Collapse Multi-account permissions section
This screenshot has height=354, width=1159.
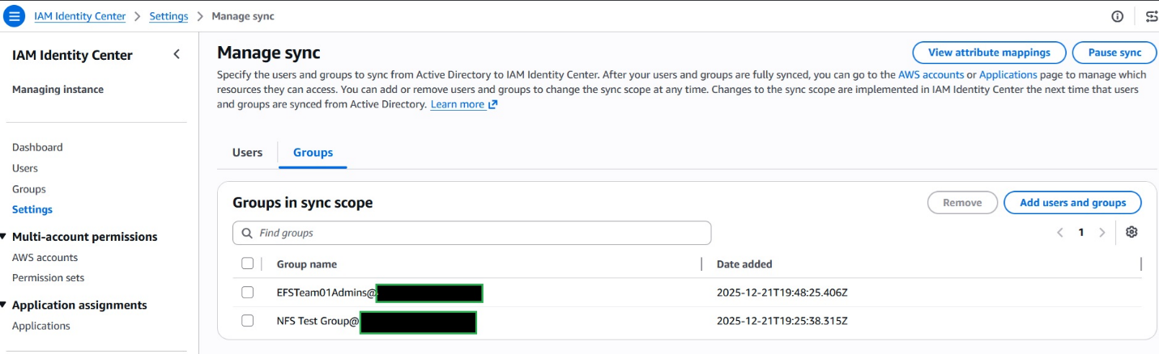tap(5, 237)
